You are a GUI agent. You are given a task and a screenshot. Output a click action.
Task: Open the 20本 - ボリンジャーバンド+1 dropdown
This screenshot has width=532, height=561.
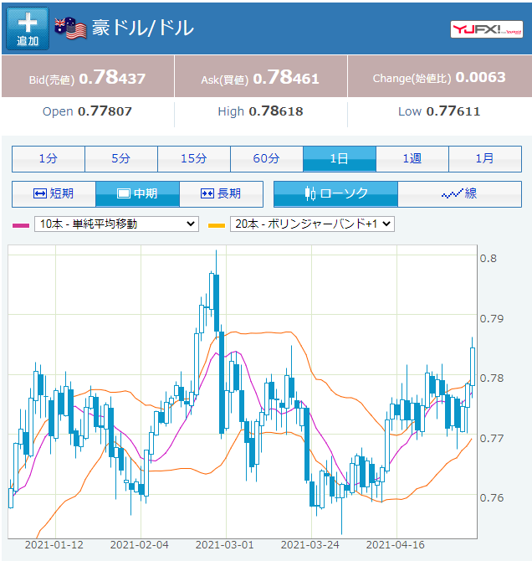(x=312, y=224)
